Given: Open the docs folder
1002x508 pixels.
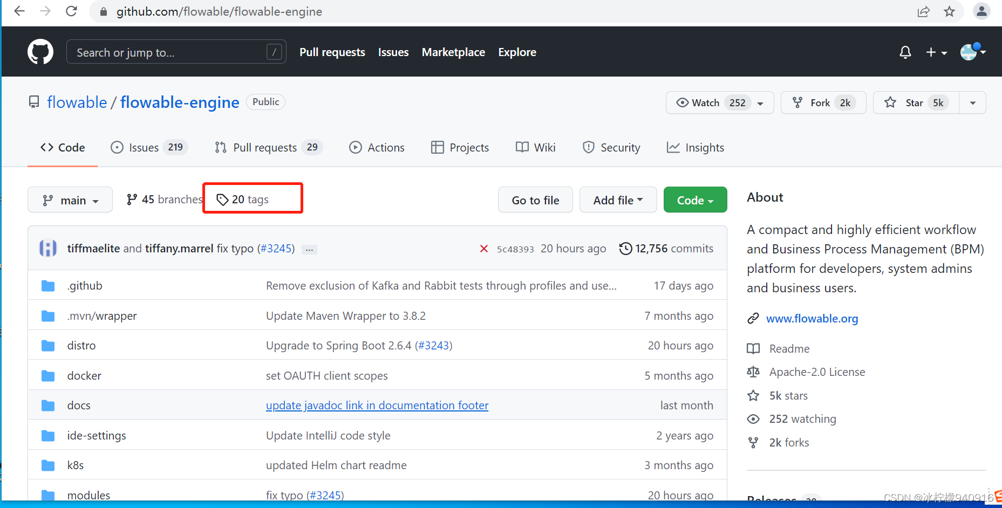Looking at the screenshot, I should coord(79,406).
